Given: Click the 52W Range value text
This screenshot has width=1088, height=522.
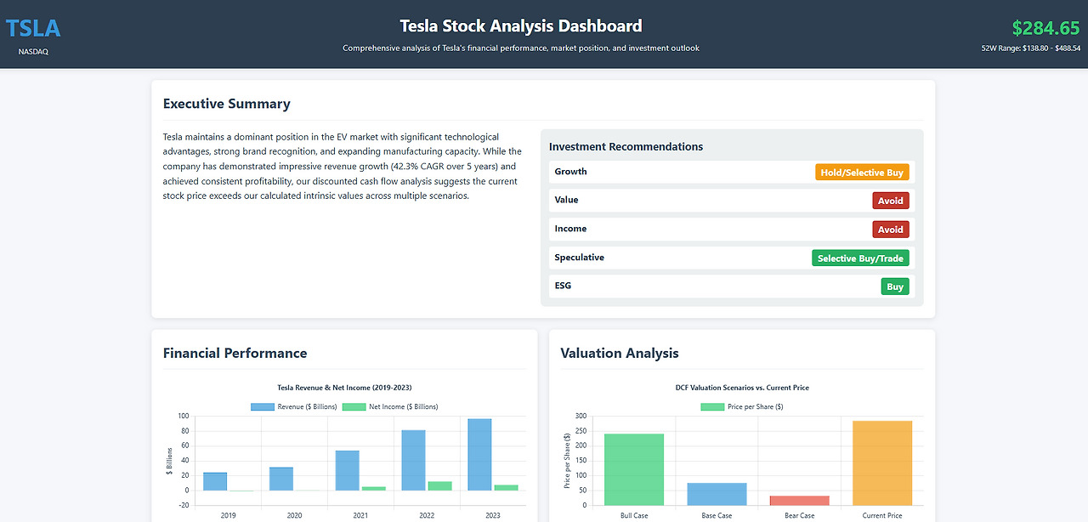Looking at the screenshot, I should (1030, 48).
